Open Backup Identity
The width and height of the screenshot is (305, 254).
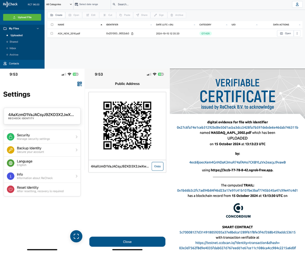point(42,150)
